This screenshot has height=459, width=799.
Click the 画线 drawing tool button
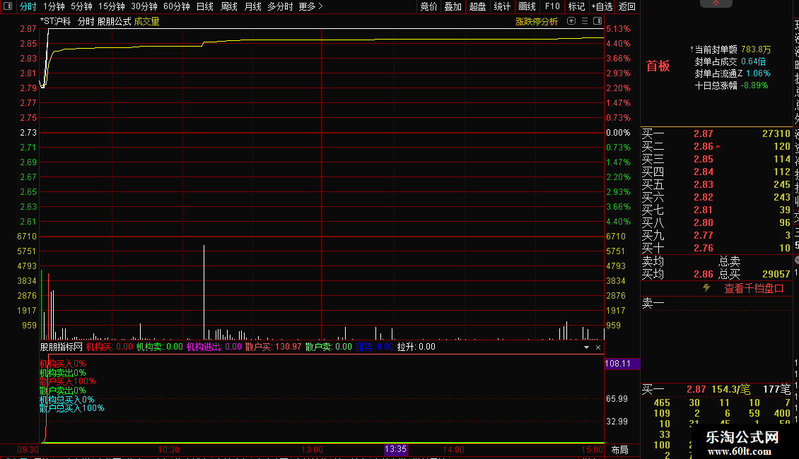click(x=527, y=6)
